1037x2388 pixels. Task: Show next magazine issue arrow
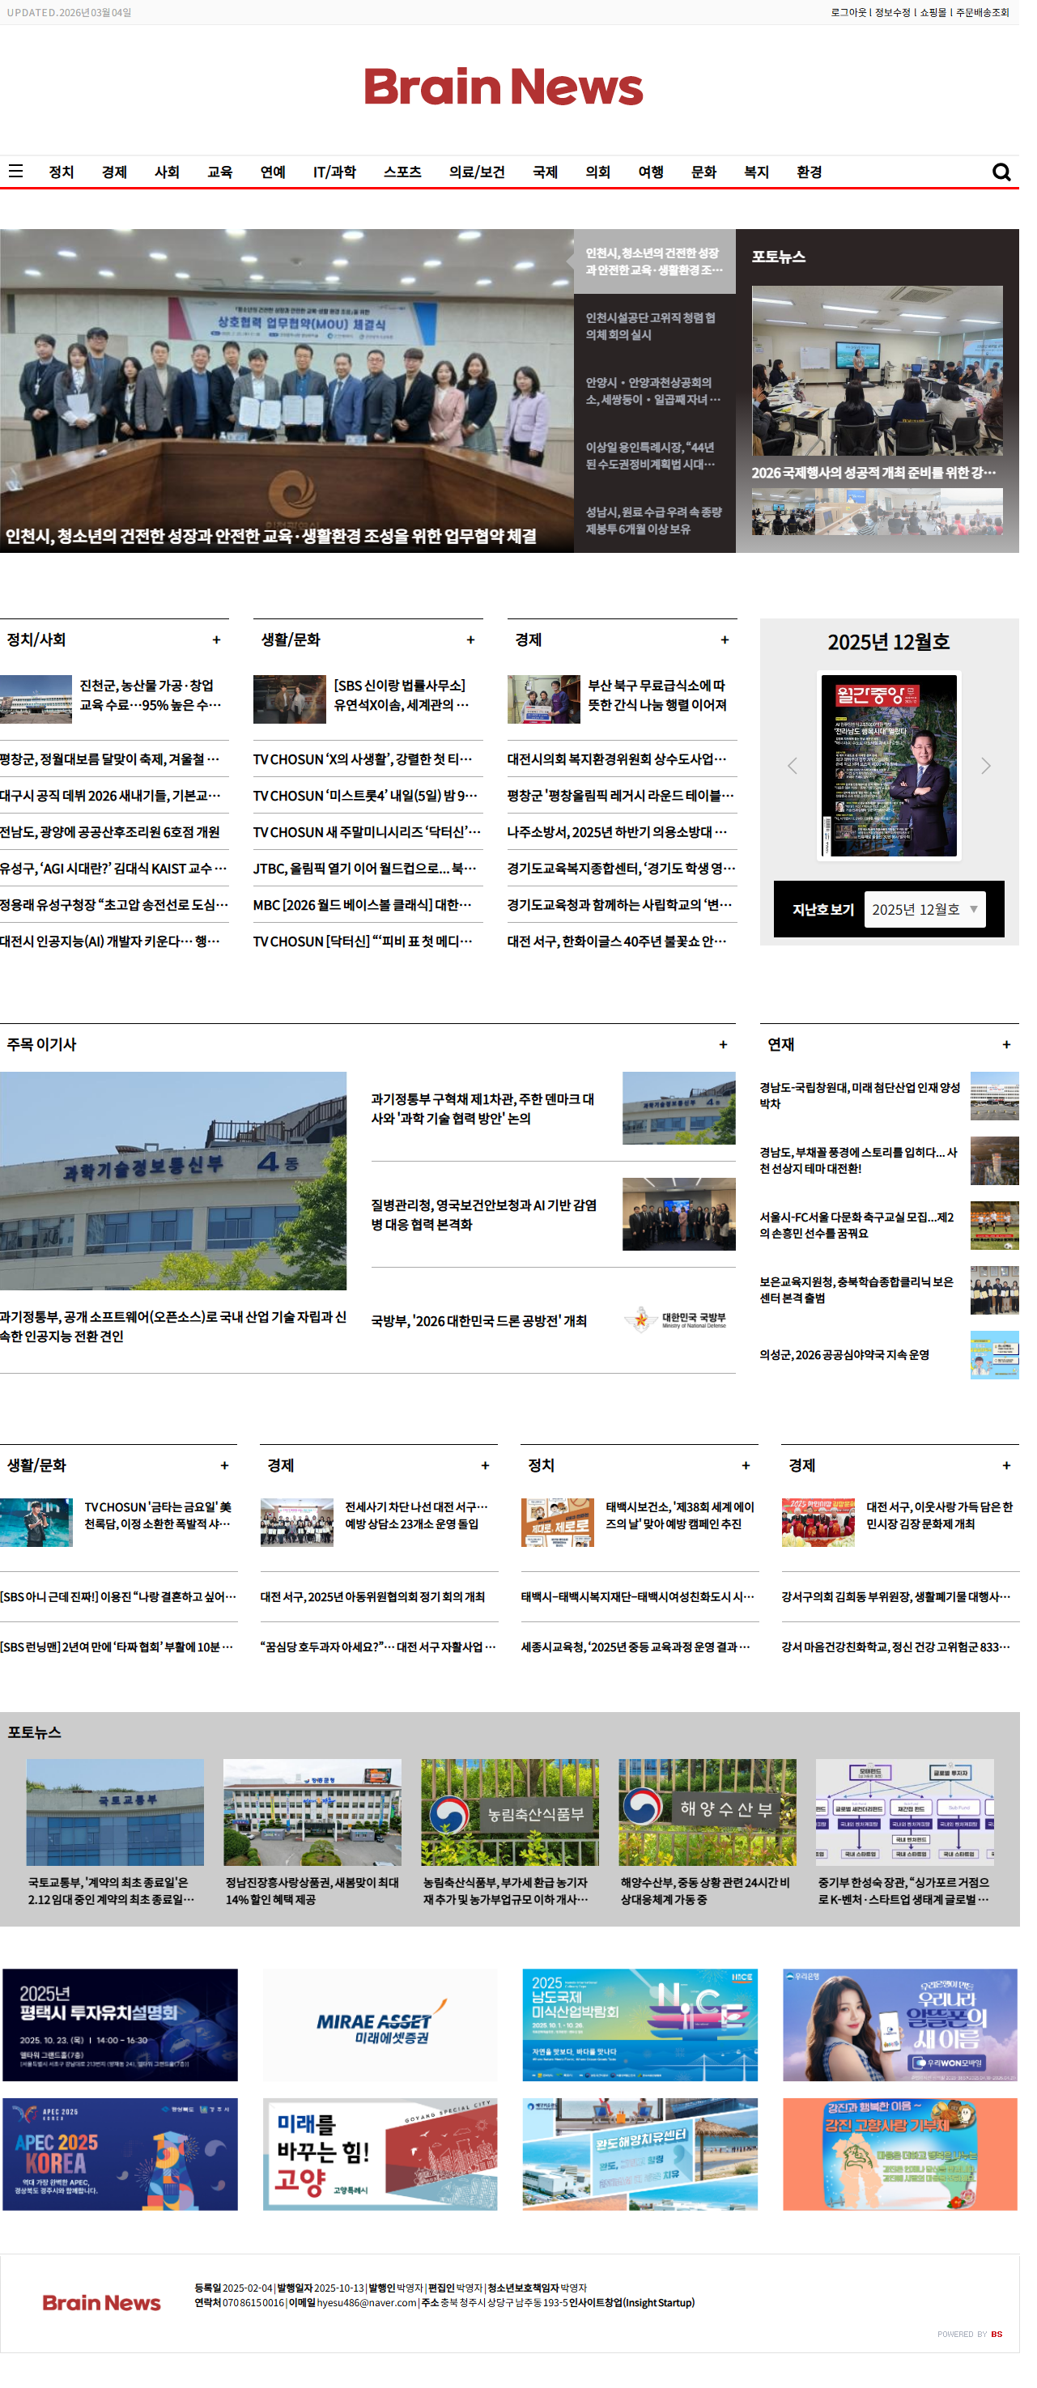[1001, 778]
